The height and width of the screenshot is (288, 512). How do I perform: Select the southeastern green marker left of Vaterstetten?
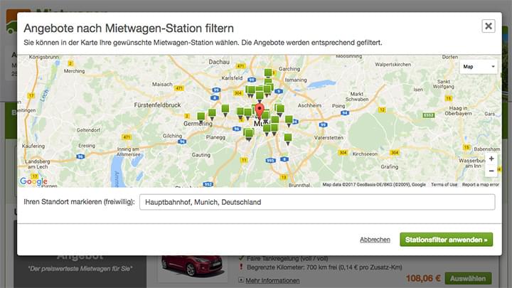pos(288,139)
